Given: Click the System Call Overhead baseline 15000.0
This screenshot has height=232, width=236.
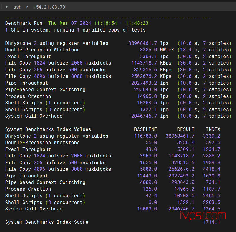Looking at the screenshot, I should [x=147, y=209].
